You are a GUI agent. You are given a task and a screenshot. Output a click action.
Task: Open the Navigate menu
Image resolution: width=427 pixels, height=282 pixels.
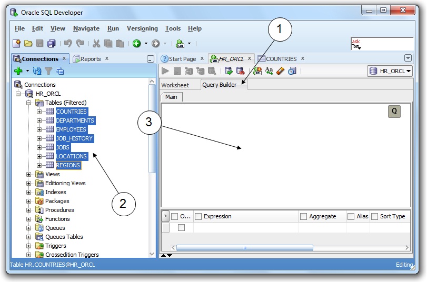[x=86, y=28]
